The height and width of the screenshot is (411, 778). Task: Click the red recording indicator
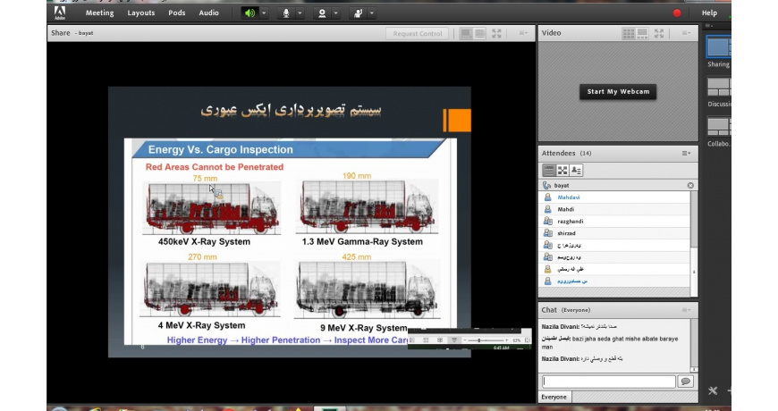coord(677,13)
